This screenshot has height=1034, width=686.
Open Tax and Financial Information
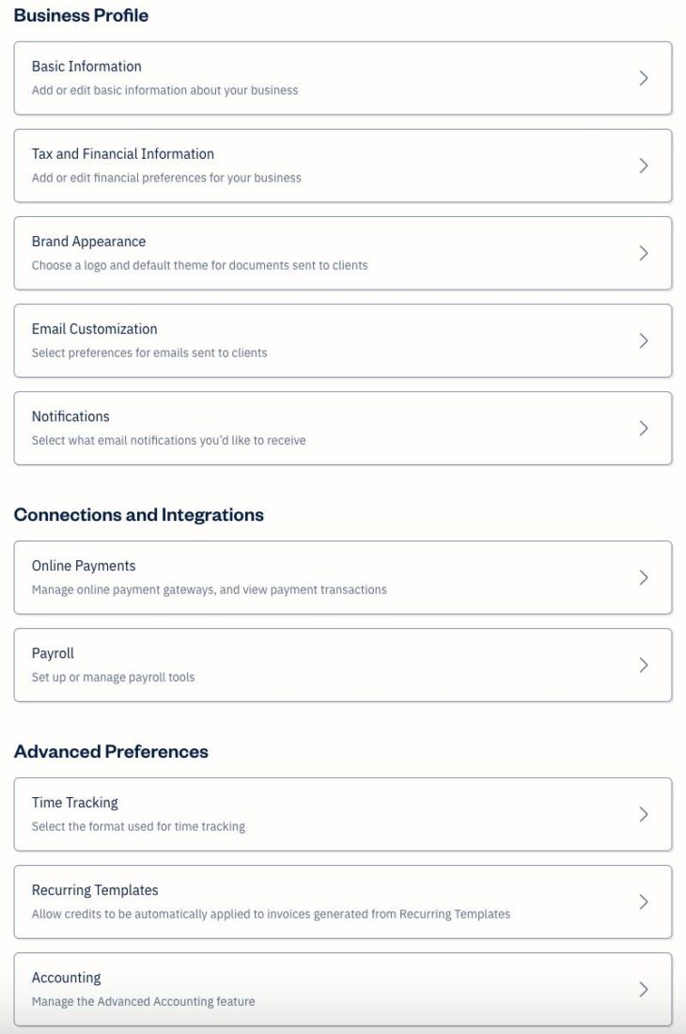(343, 165)
